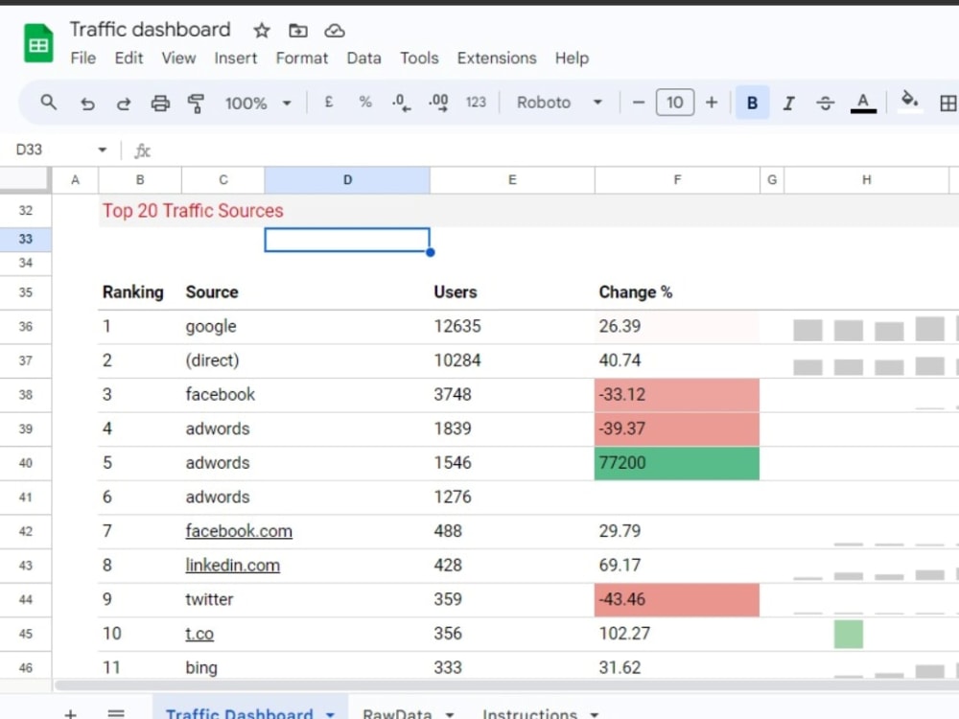The image size is (959, 719).
Task: Select the google source cell
Action: point(307,327)
